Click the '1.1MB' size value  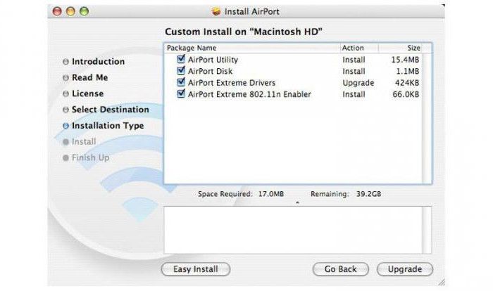click(408, 71)
